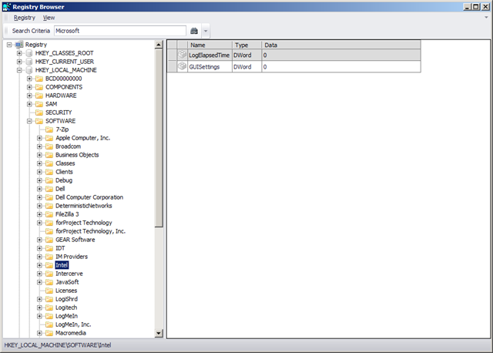Open the Registry menu

pos(24,18)
